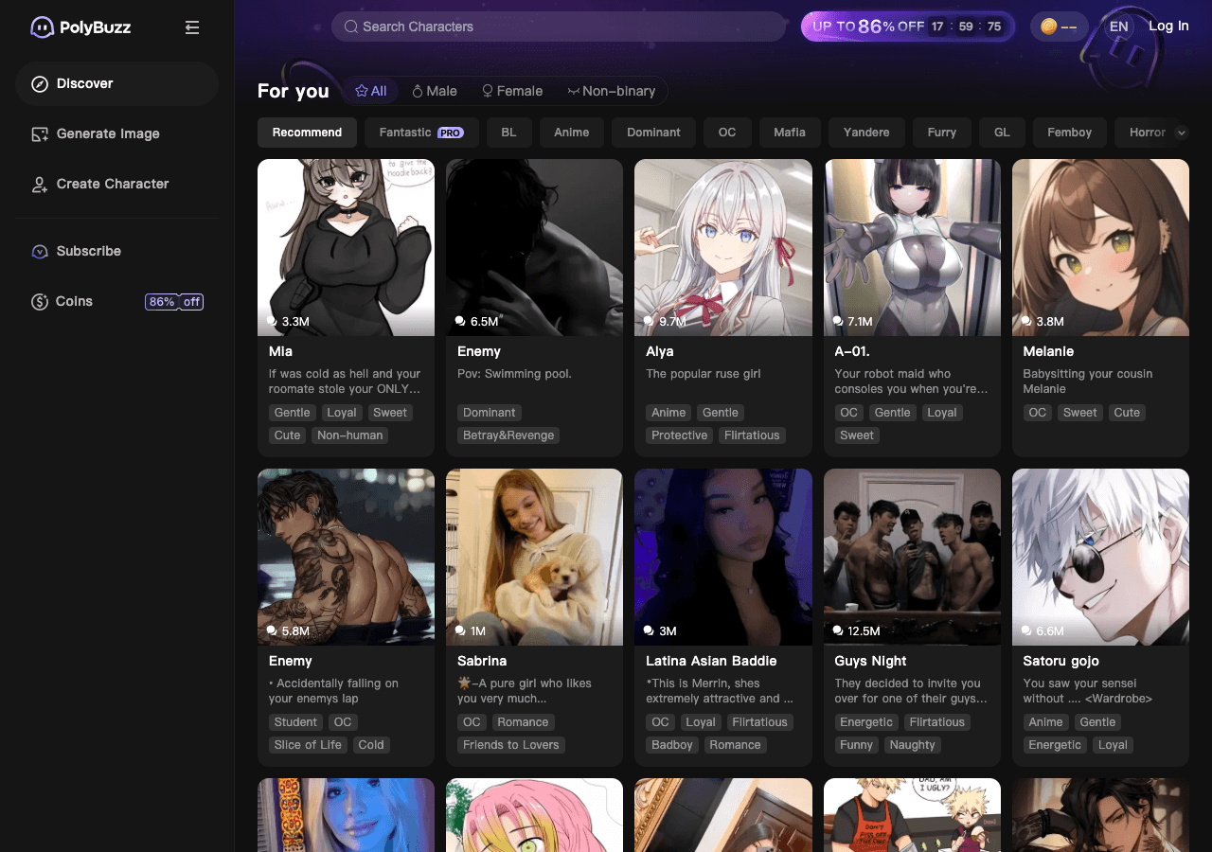
Task: Open the Satoru gojo character thumbnail
Action: (1100, 557)
